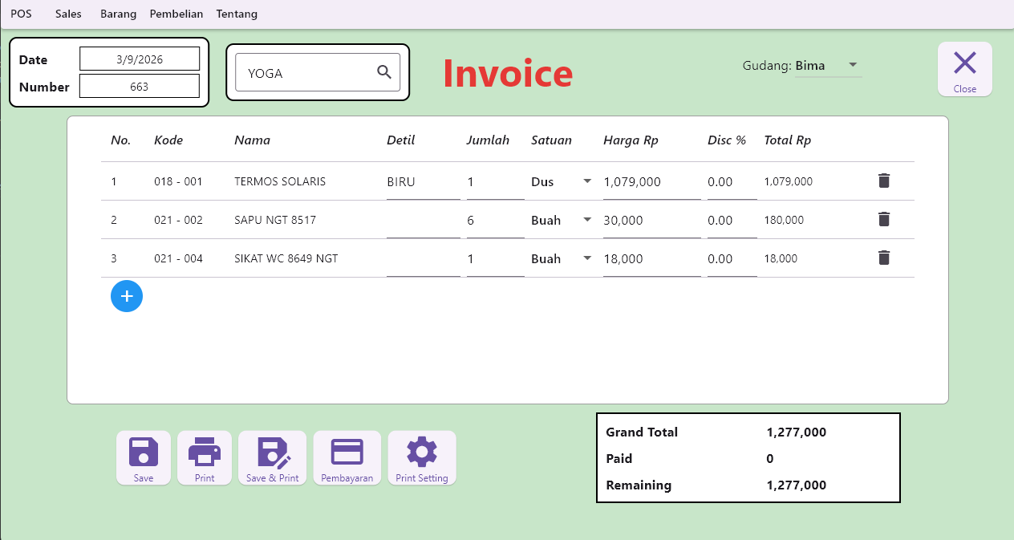1014x540 pixels.
Task: Click code 021 - 004
Action: 178,258
